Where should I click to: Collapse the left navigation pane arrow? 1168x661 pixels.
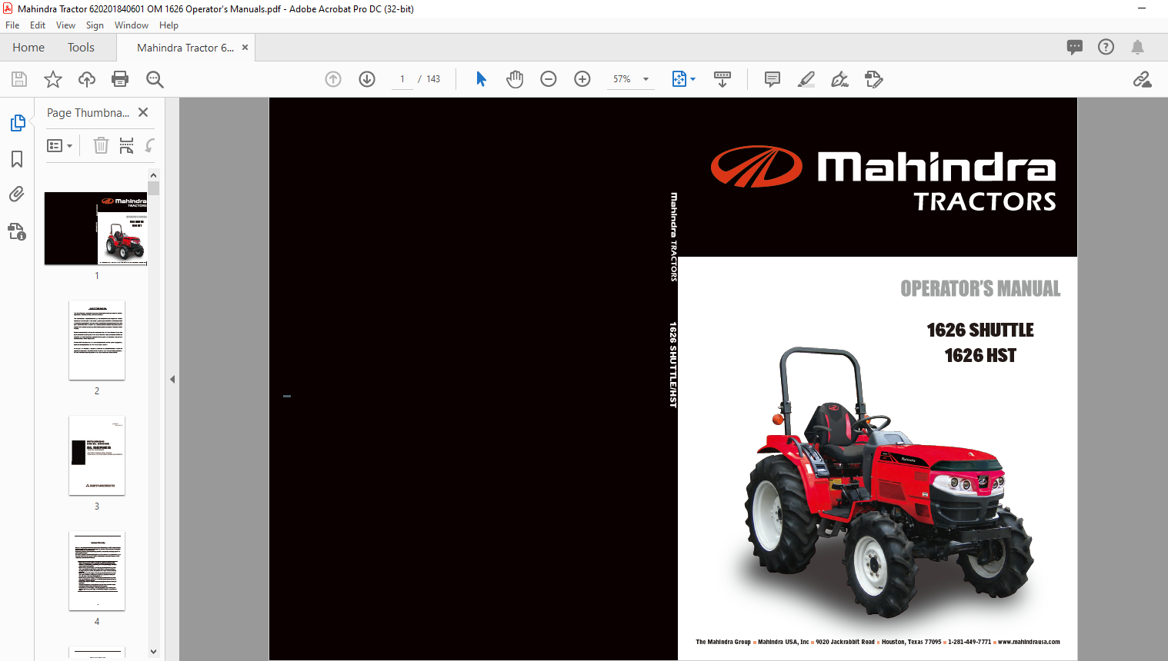click(x=172, y=379)
